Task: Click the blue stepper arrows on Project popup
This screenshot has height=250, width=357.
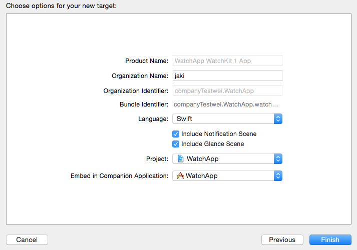Action: (x=278, y=159)
